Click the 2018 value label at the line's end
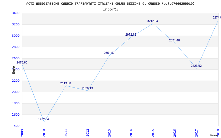Screen dimensions: 221x138 [x=217, y=17]
